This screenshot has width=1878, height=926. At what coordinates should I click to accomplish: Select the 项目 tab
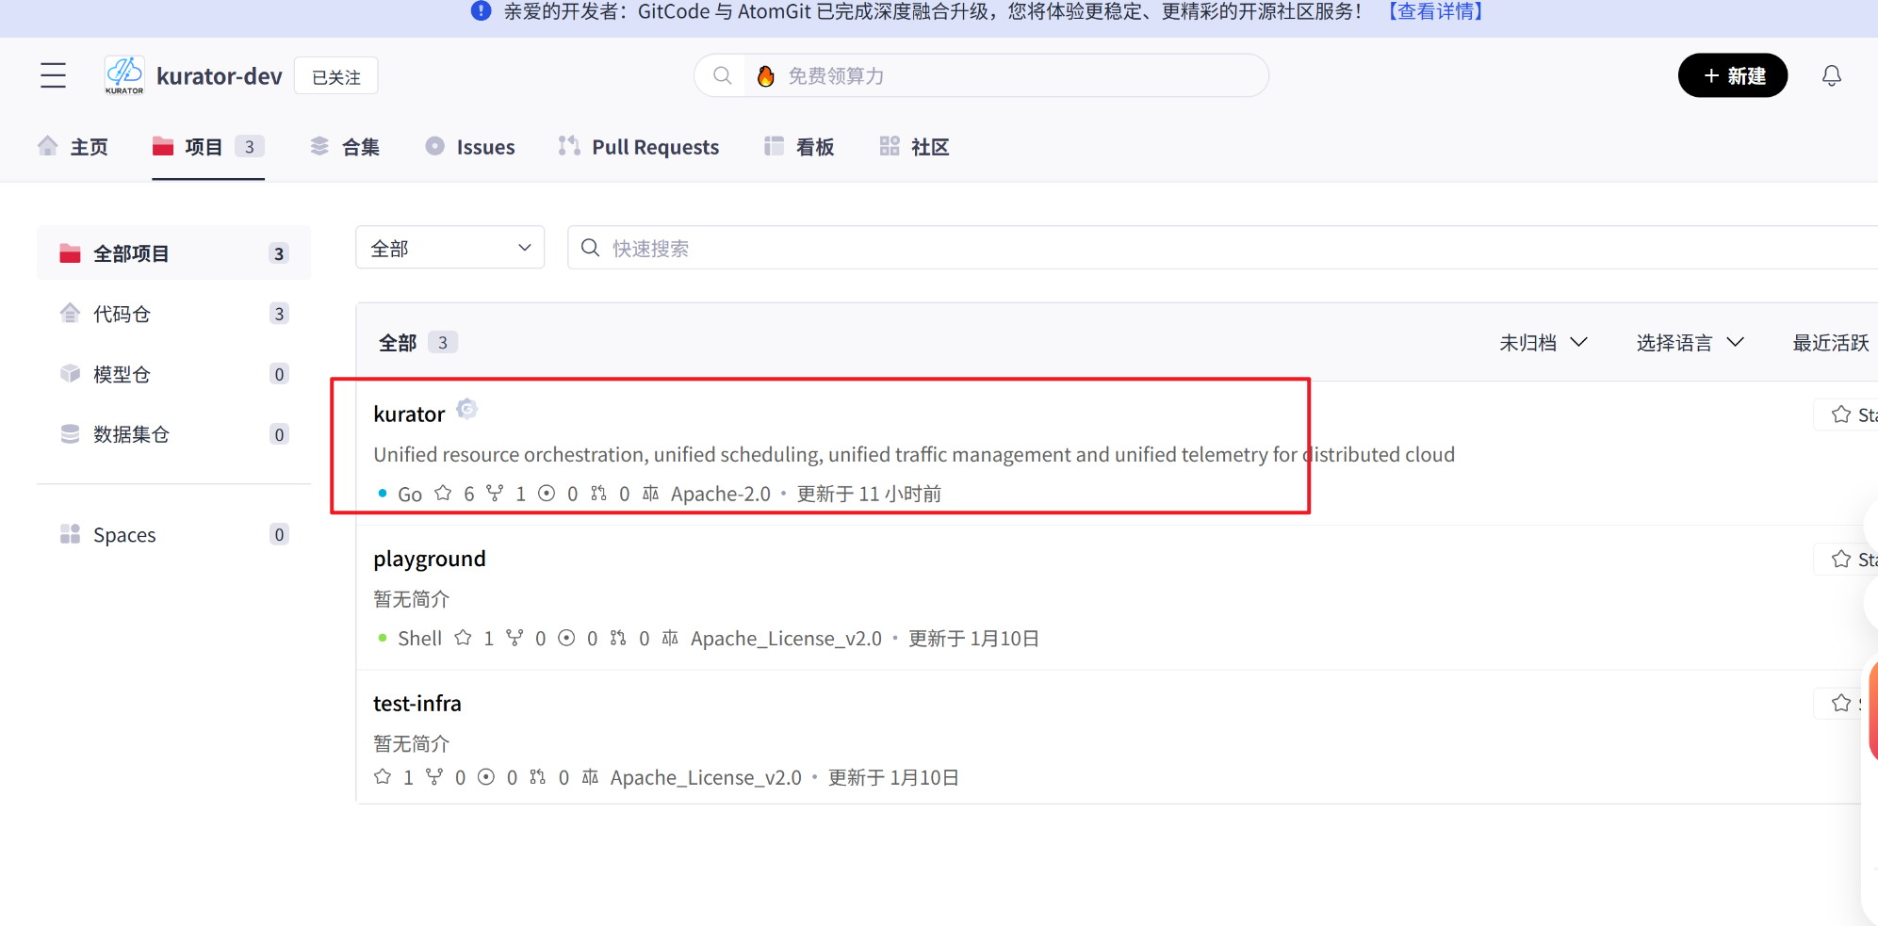208,147
